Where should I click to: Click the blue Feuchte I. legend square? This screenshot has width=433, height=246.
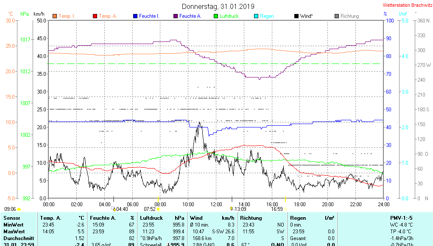tap(135, 16)
